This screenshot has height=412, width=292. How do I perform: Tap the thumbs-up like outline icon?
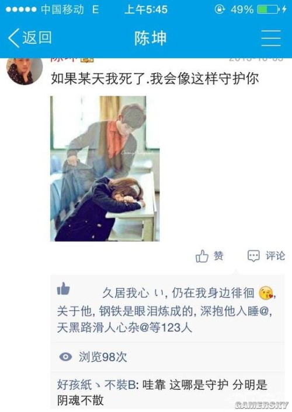coord(202,256)
